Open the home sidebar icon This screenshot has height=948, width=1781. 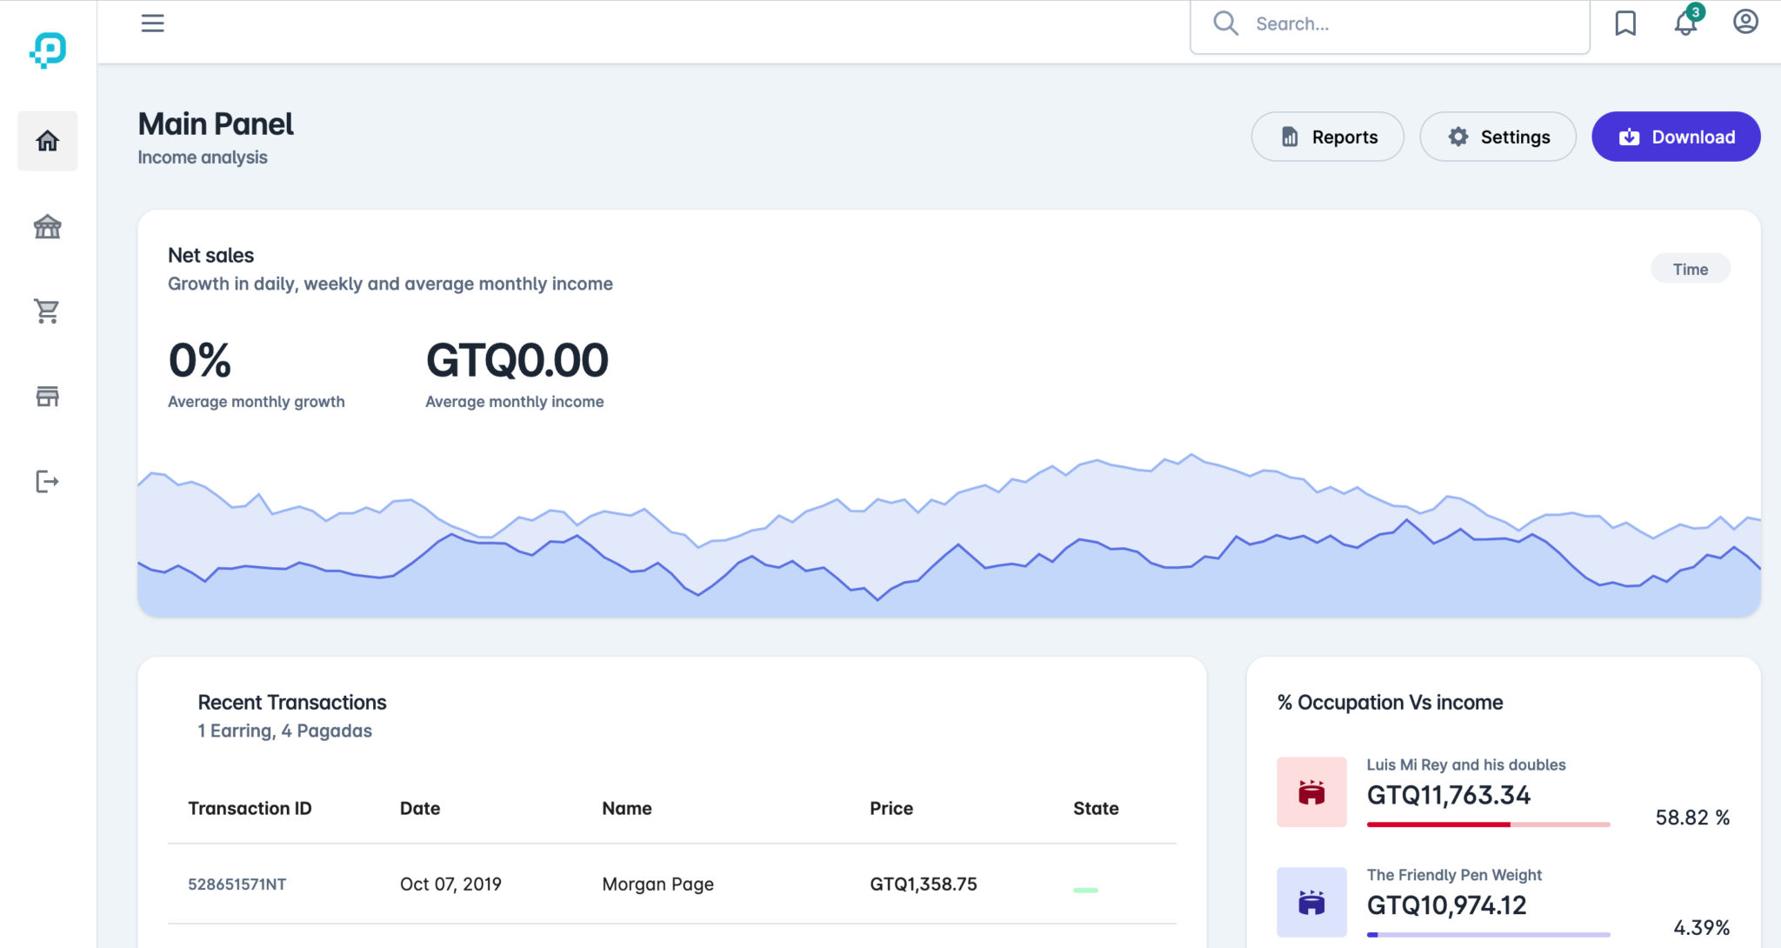tap(48, 141)
